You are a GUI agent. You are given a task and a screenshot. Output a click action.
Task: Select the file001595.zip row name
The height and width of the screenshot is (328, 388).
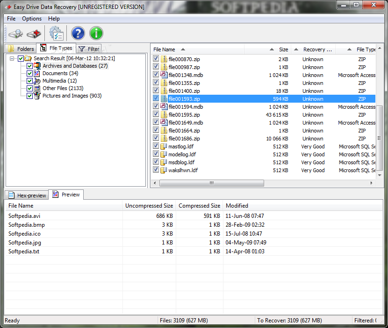pos(184,115)
